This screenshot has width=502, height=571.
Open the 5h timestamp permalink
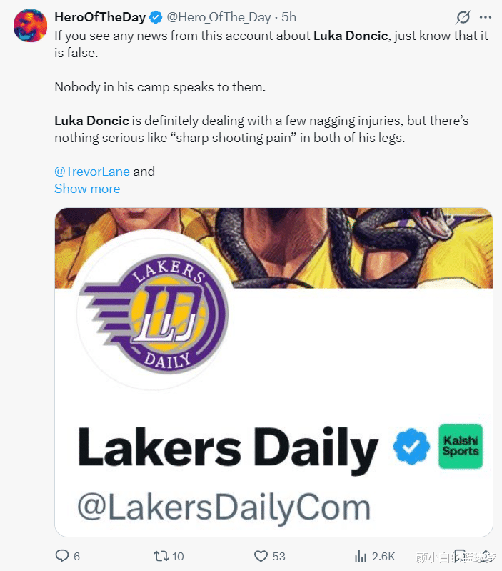coord(288,17)
